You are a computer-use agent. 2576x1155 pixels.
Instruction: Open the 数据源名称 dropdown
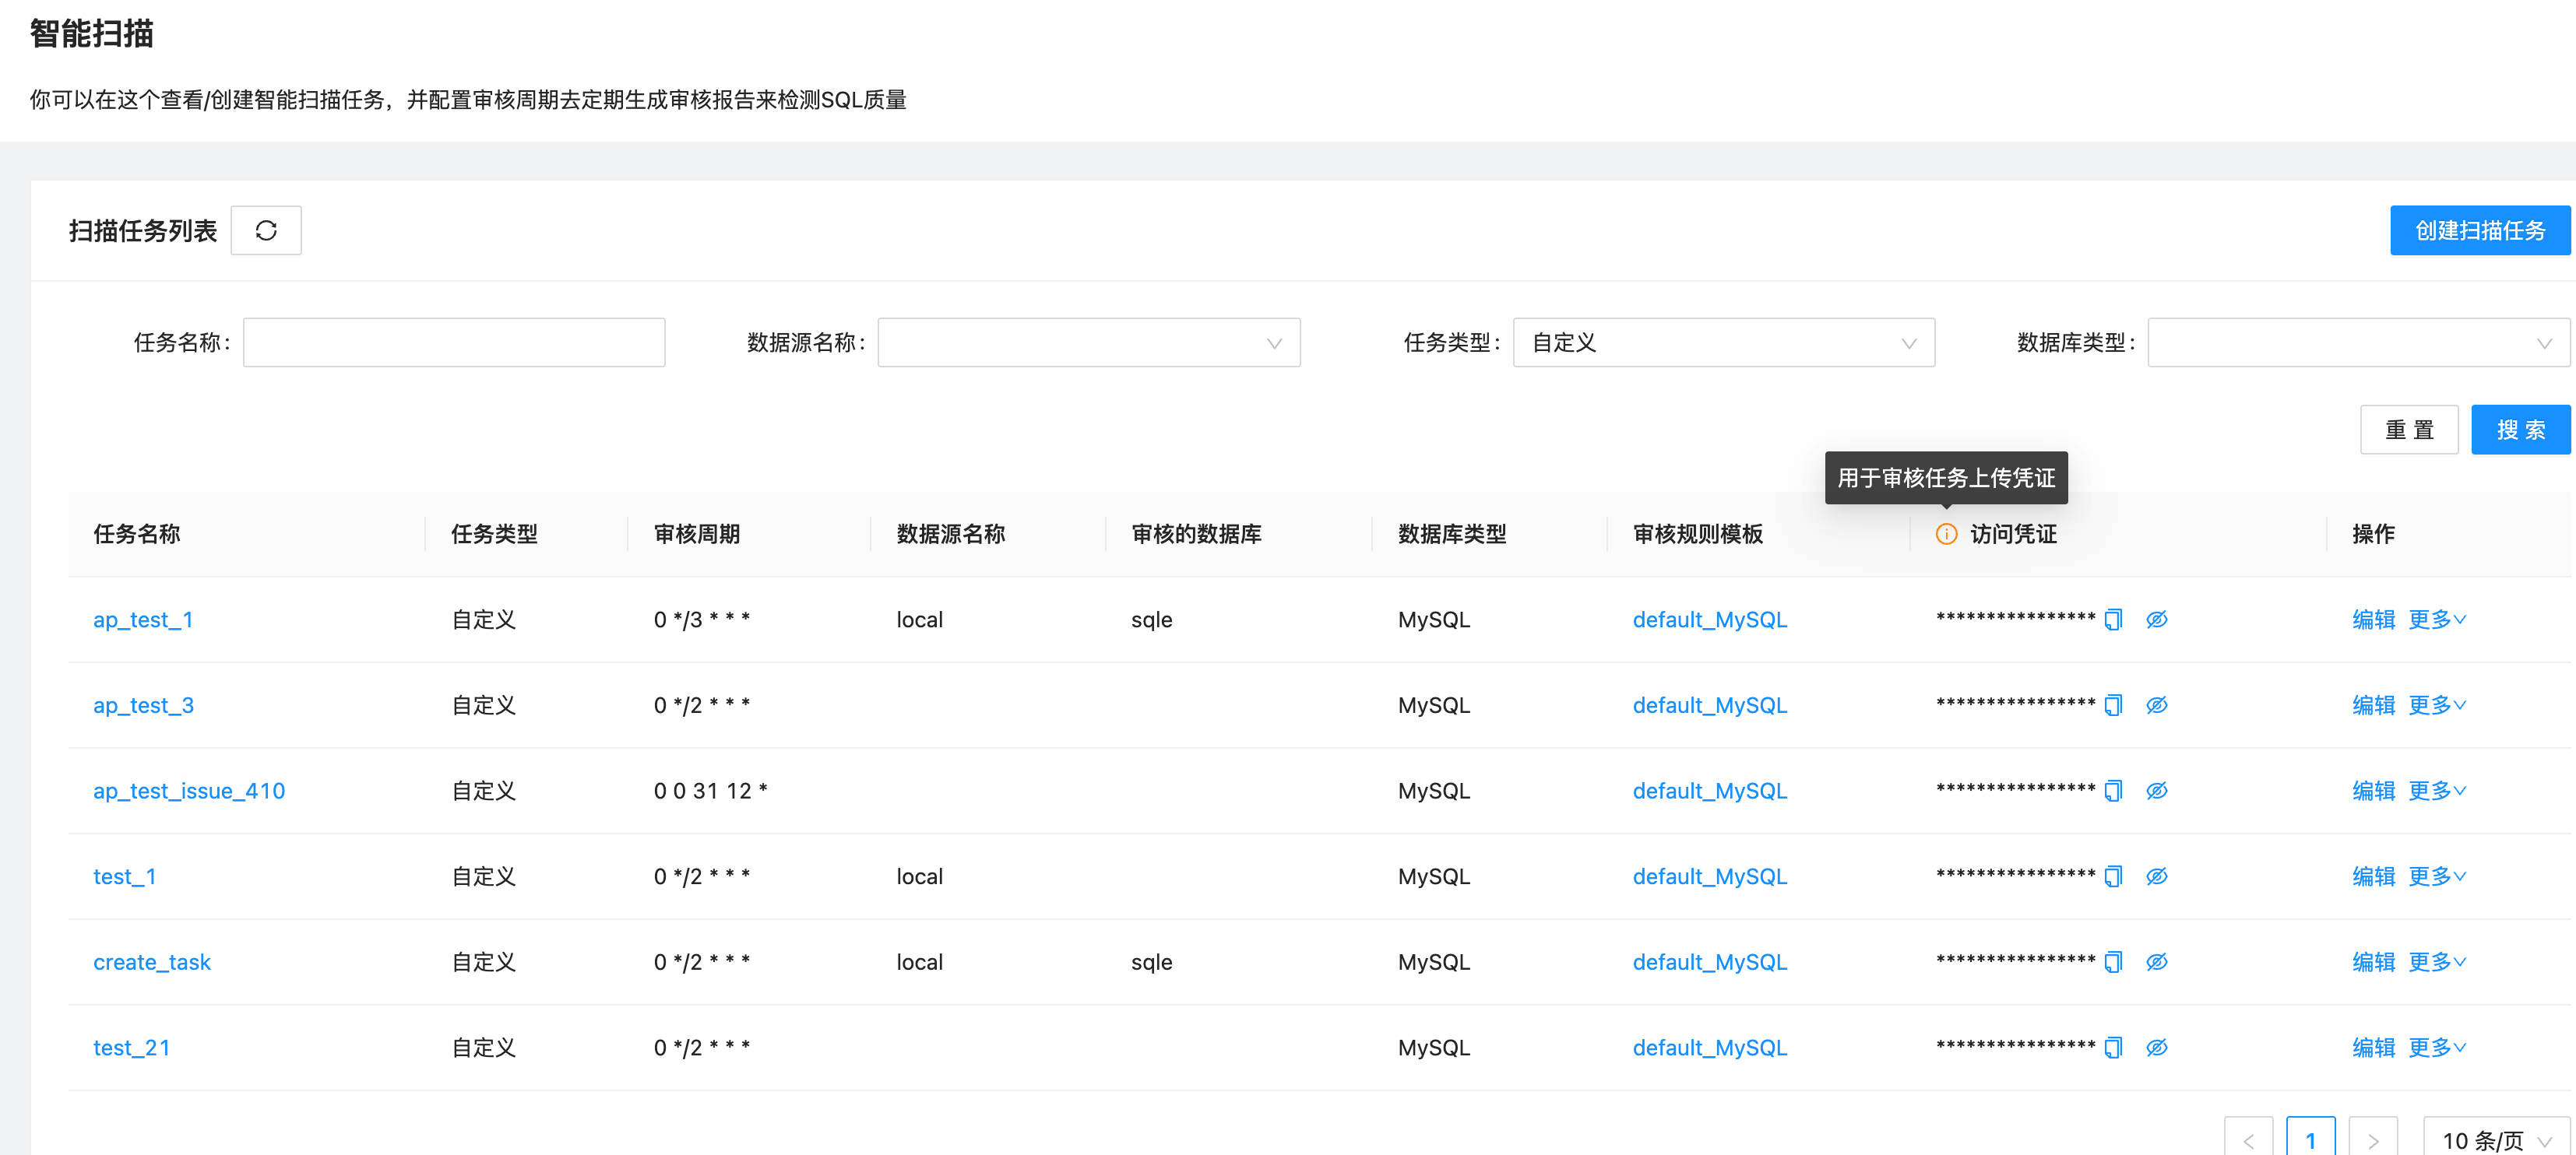(1088, 342)
